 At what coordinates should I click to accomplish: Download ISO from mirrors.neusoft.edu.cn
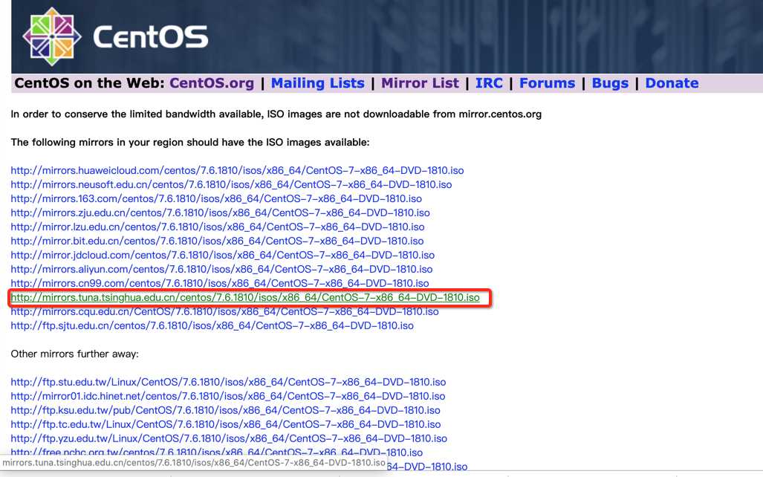coord(231,184)
